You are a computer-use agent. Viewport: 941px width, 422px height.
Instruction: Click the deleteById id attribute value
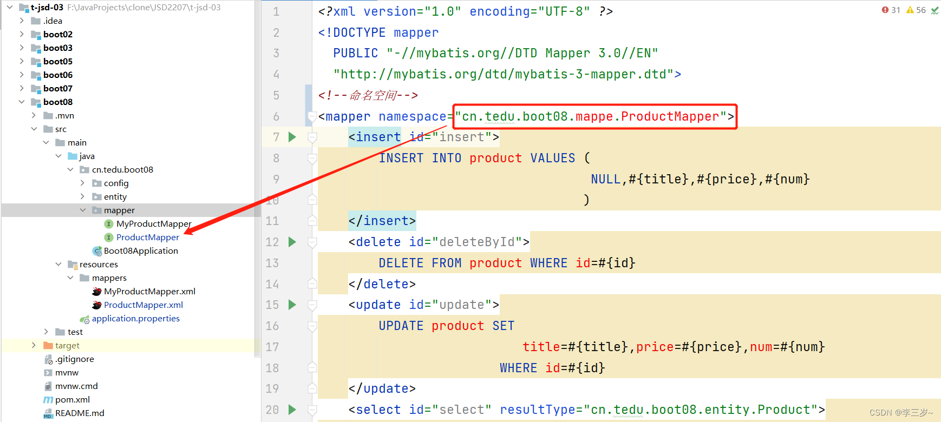477,242
